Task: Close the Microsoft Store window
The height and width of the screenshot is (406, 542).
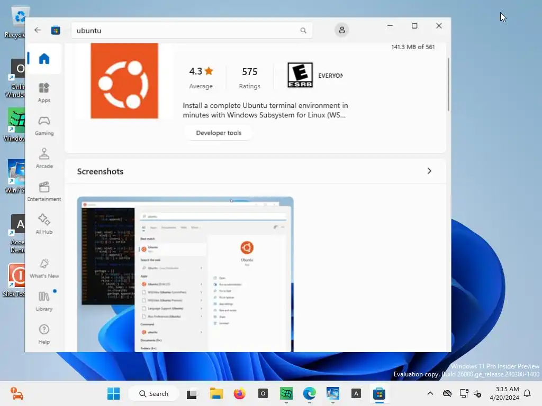Action: [439, 25]
